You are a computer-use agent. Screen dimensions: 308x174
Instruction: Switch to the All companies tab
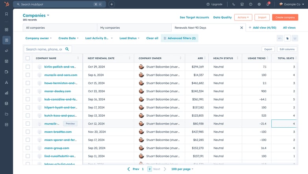pos(60,27)
